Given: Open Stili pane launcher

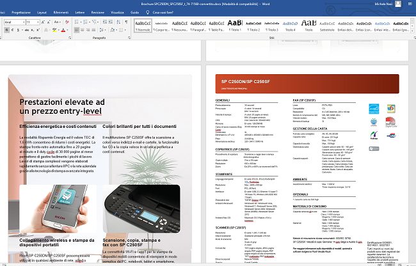Looking at the screenshot, I should click(x=414, y=38).
